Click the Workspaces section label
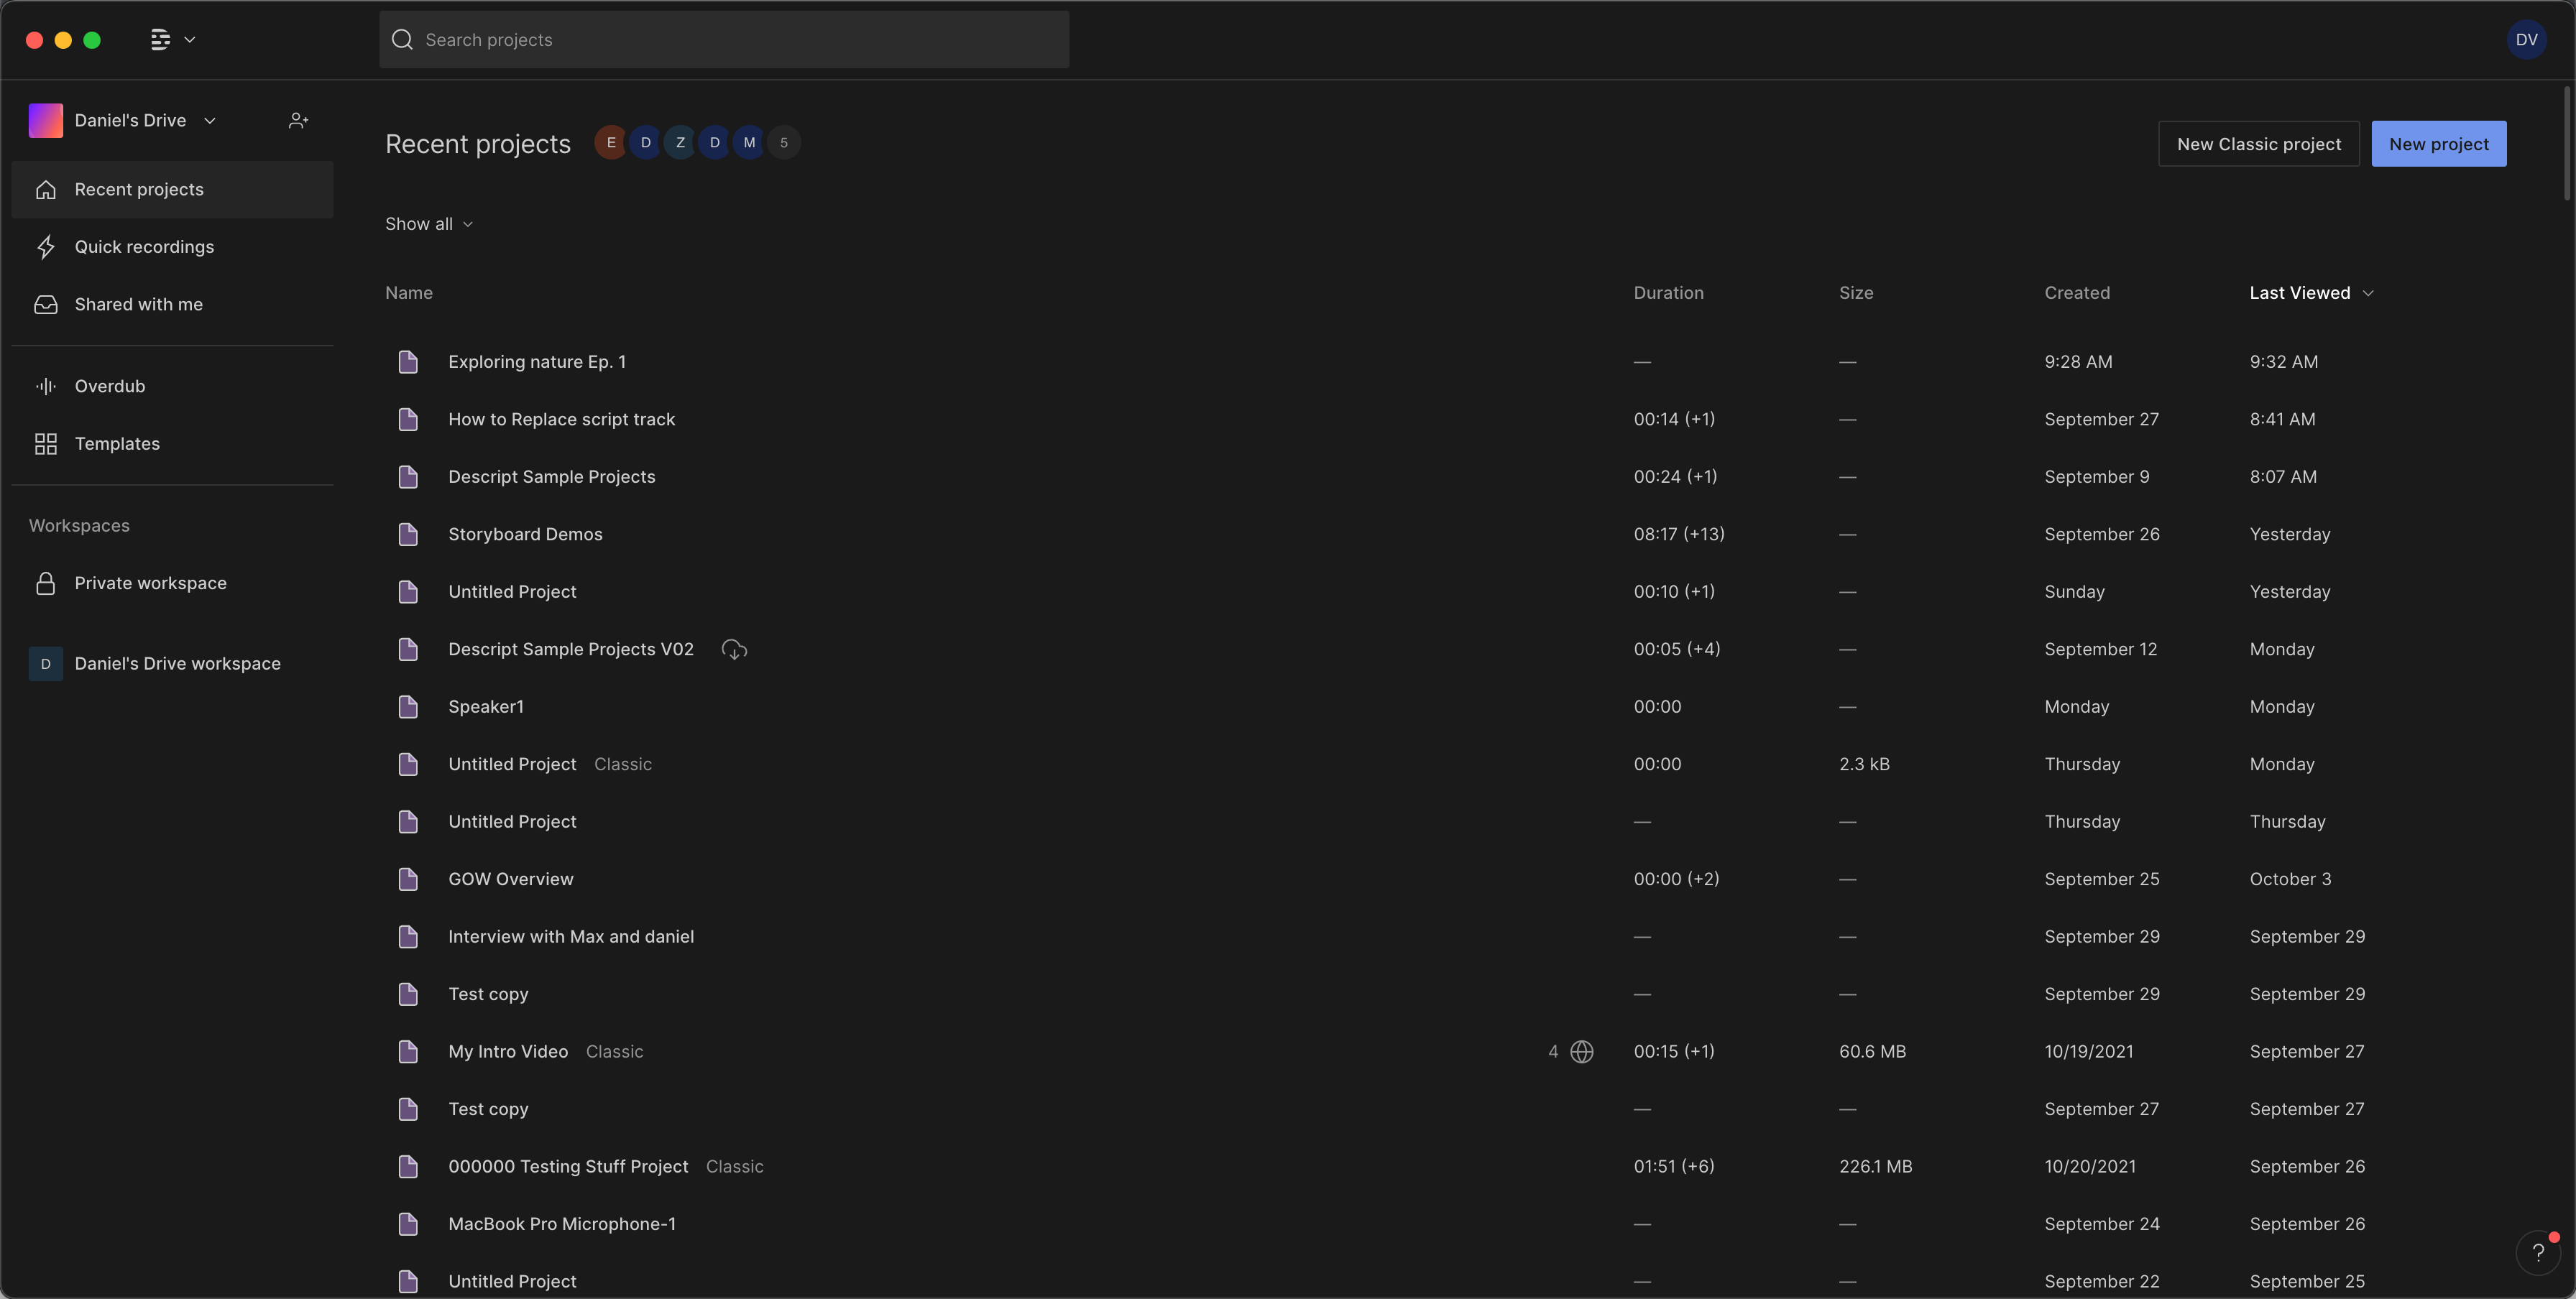Image resolution: width=2576 pixels, height=1299 pixels. [79, 526]
